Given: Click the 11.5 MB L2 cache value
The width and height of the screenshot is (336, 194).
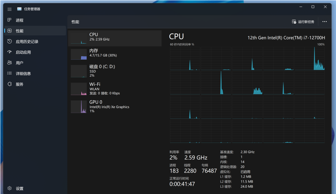Looking at the screenshot, I should click(247, 182).
